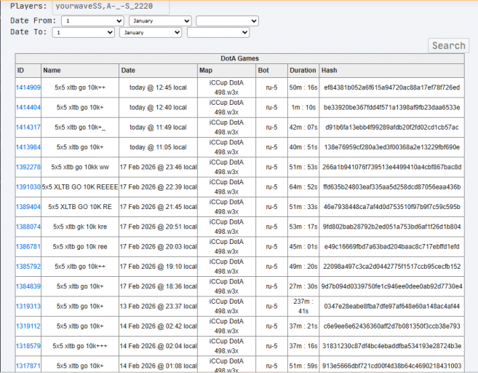Screen dimensions: 478x373
Task: Select date today @ 12:45 local
Action: pos(158,87)
